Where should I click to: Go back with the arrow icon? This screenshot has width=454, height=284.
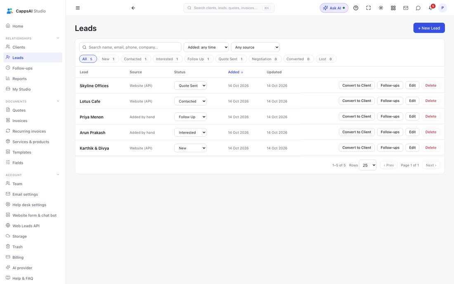click(133, 8)
